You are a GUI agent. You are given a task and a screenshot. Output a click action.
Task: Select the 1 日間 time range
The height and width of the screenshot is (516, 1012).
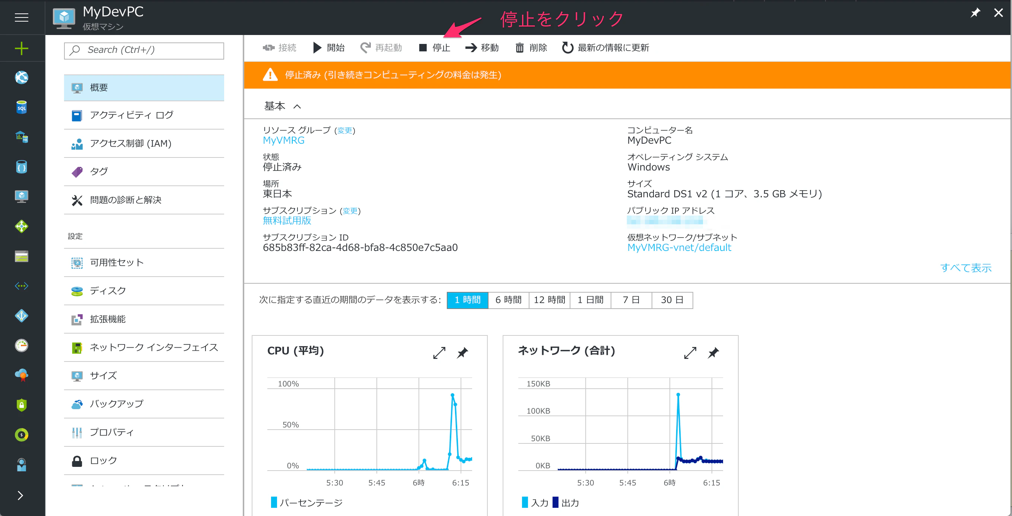tap(590, 300)
